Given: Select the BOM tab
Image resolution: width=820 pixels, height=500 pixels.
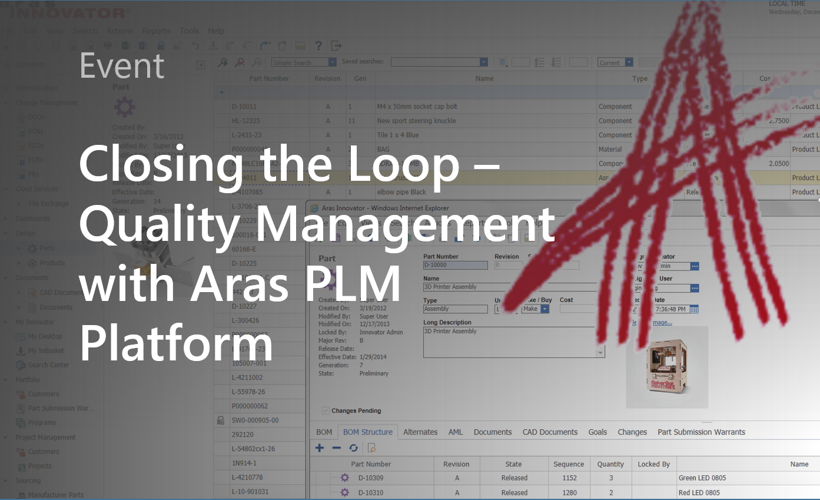Looking at the screenshot, I should (324, 432).
